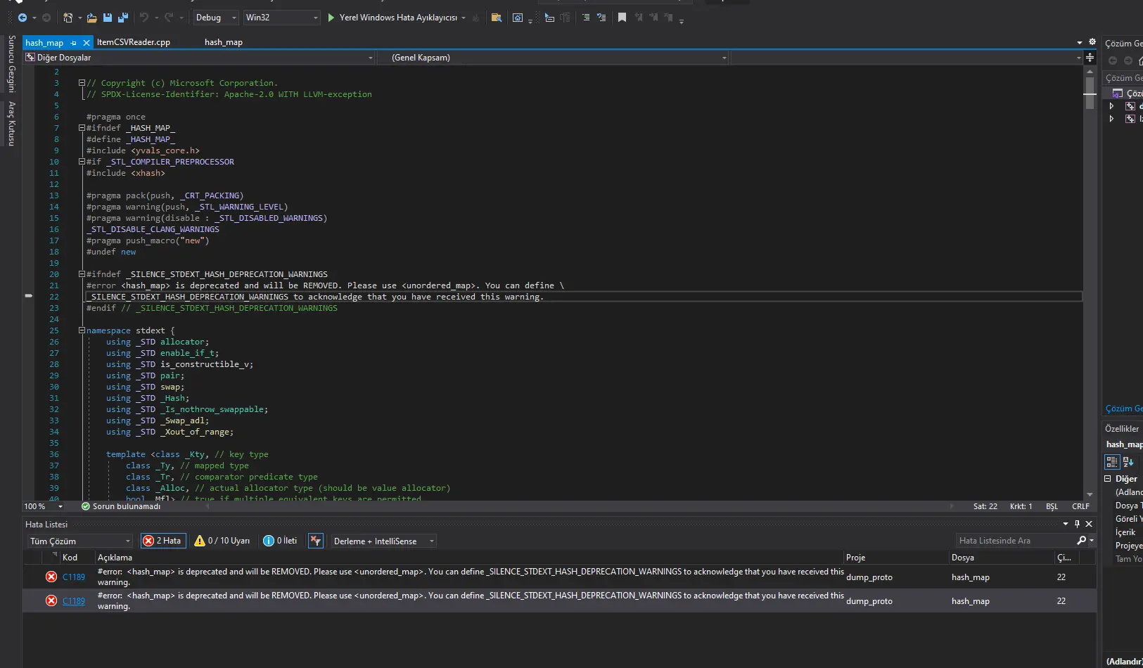
Task: Open C1189 link in selected second error row
Action: (x=74, y=601)
